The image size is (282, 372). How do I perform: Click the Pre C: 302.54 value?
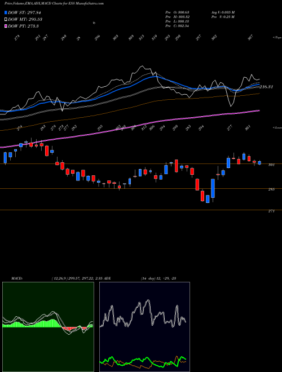[x=177, y=26]
